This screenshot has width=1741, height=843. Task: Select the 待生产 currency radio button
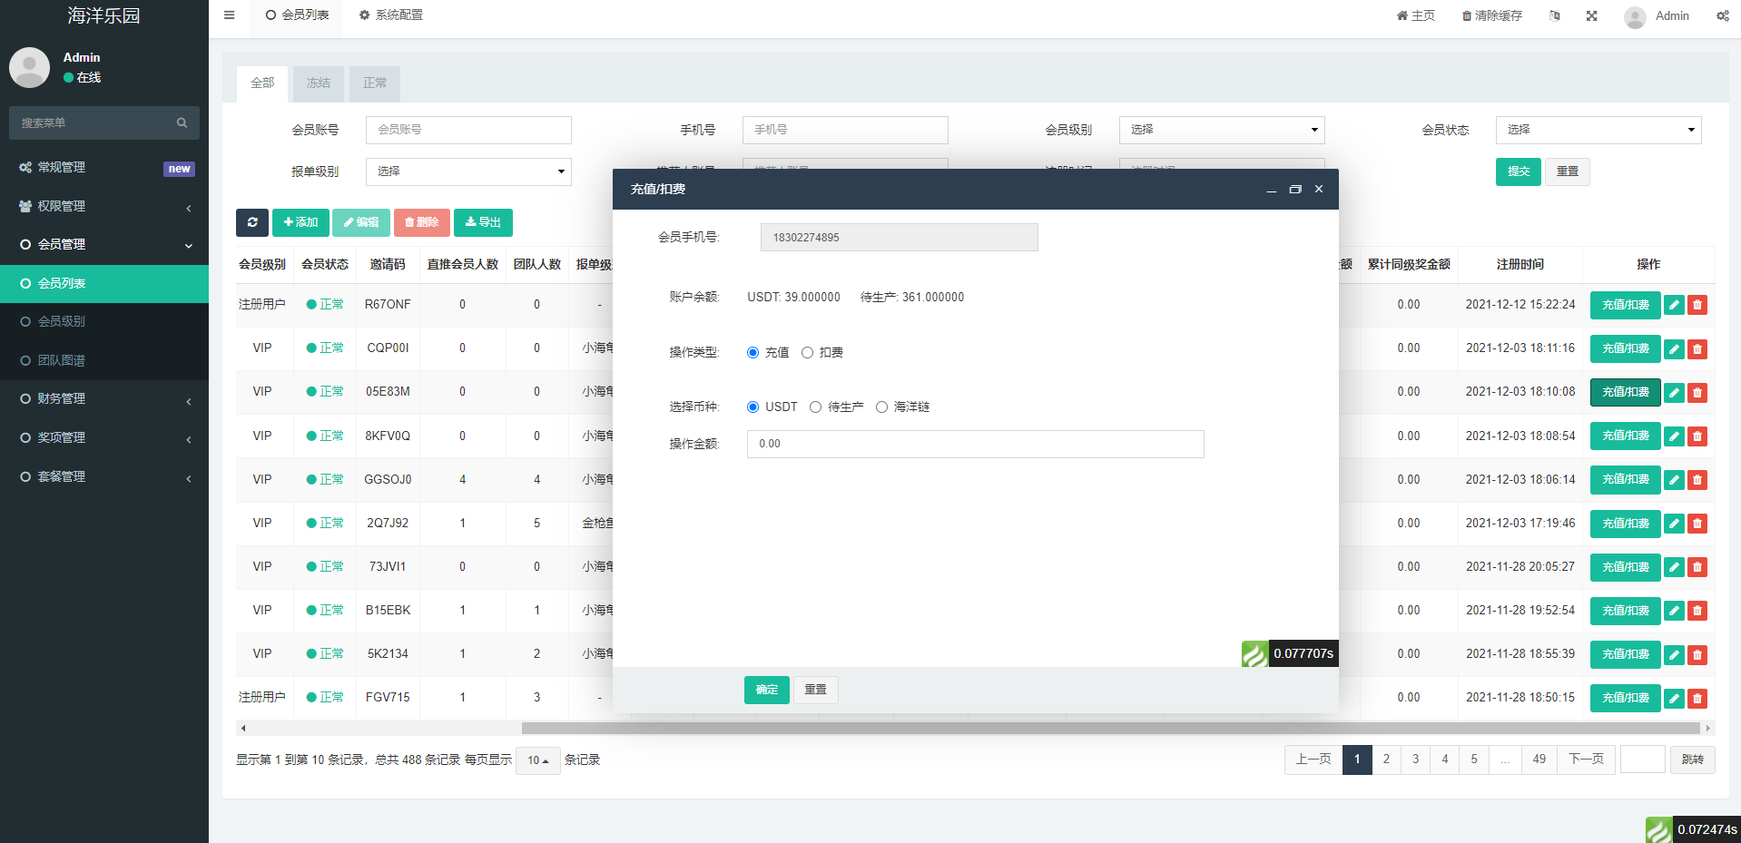coord(815,407)
